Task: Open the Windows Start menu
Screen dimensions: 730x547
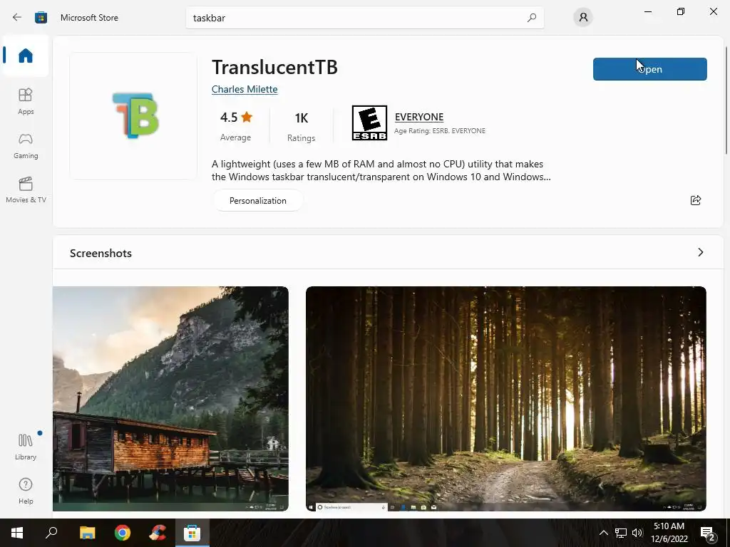Action: [x=17, y=533]
